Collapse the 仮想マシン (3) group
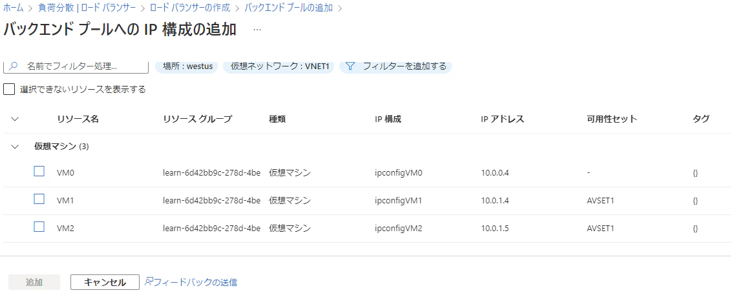Viewport: 731px width, 297px height. (15, 147)
